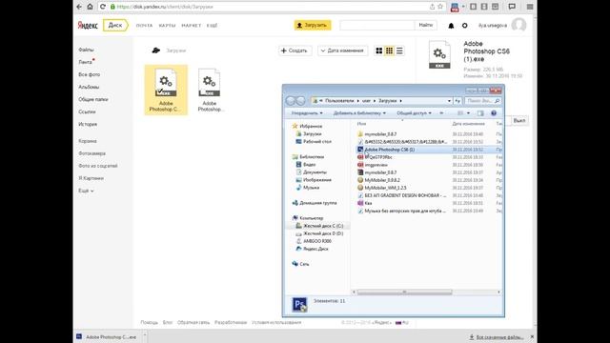This screenshot has width=610, height=343.
Task: Focus the Yandex Disk search field
Action: coord(377,26)
